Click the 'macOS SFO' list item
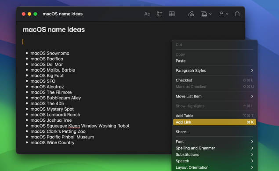Viewport: 279px width, 171px height. [43, 81]
